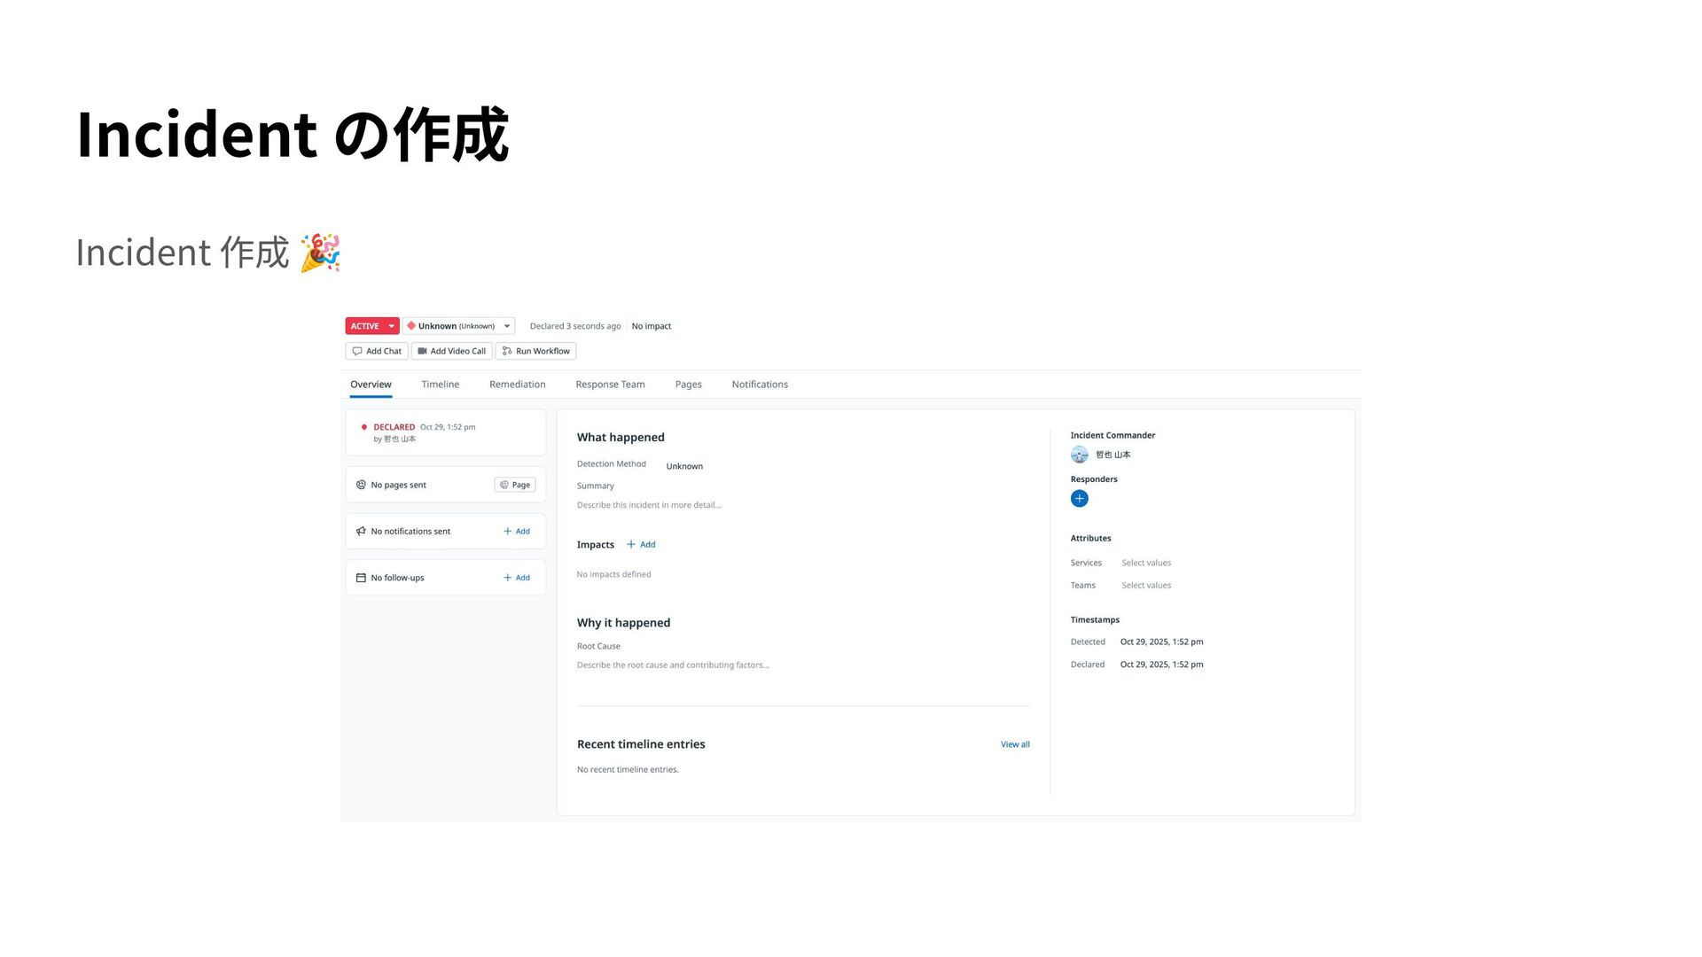Add a responder with the blue plus icon

pos(1079,499)
